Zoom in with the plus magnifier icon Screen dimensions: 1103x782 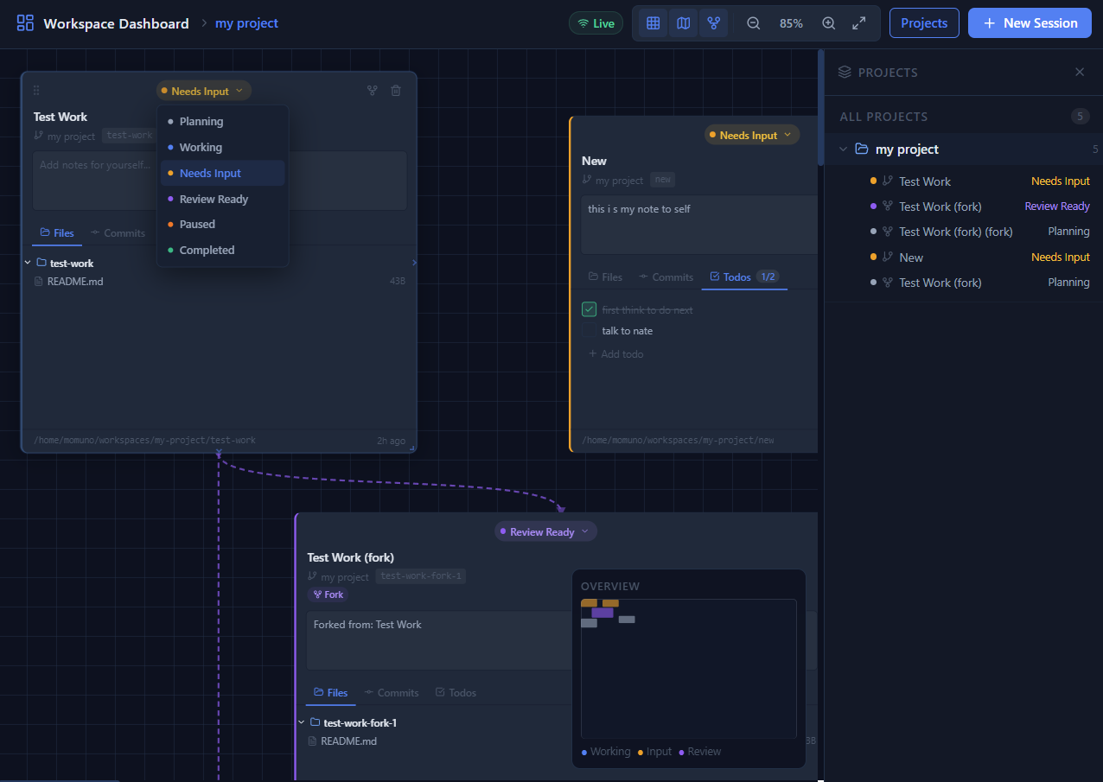(828, 23)
